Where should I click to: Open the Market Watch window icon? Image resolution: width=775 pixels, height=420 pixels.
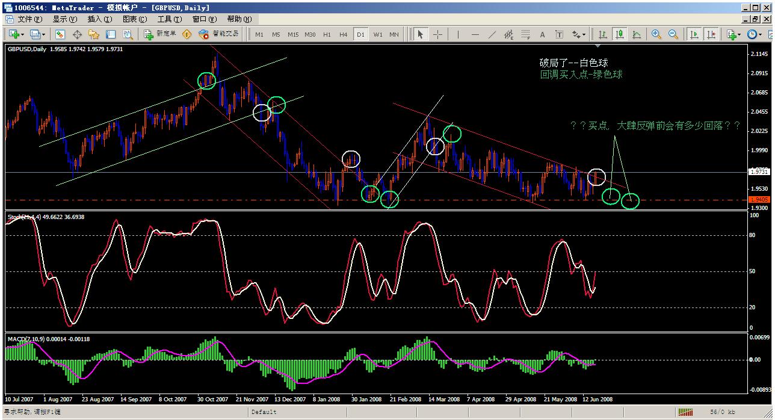click(x=60, y=34)
